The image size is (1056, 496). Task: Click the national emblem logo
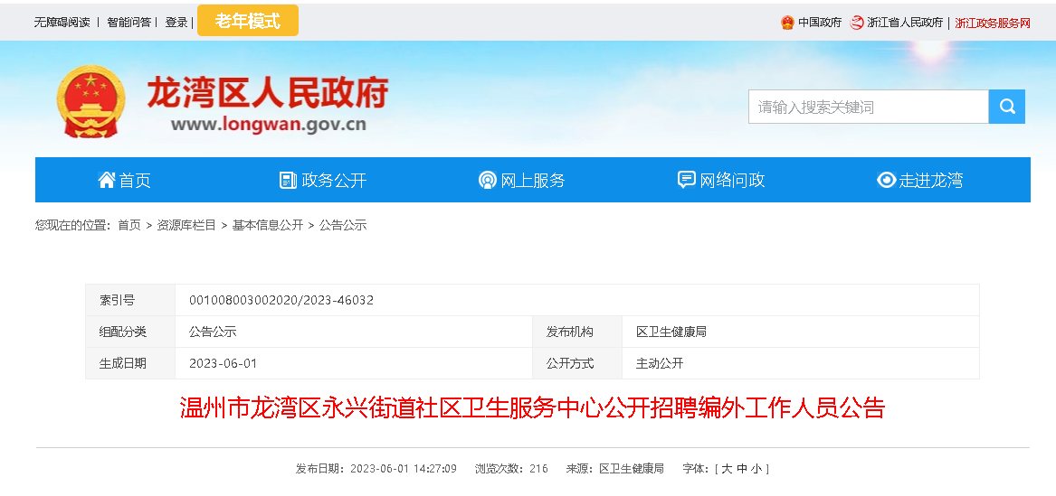click(90, 101)
